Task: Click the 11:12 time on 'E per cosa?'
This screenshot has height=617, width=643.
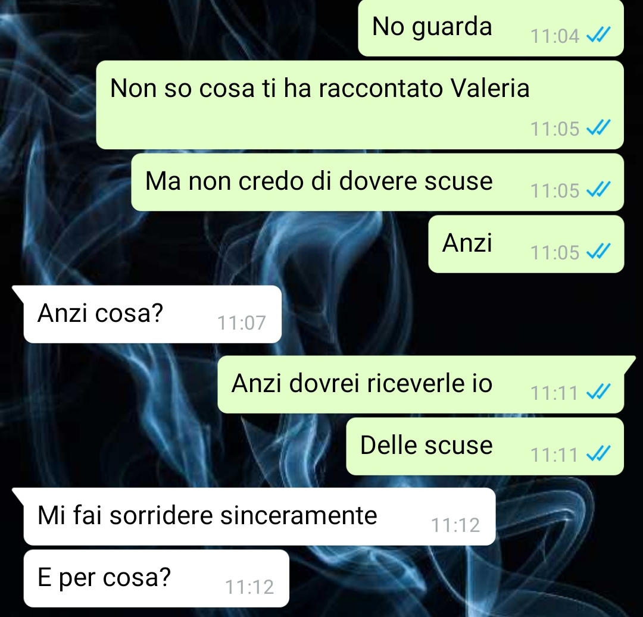Action: pos(249,587)
